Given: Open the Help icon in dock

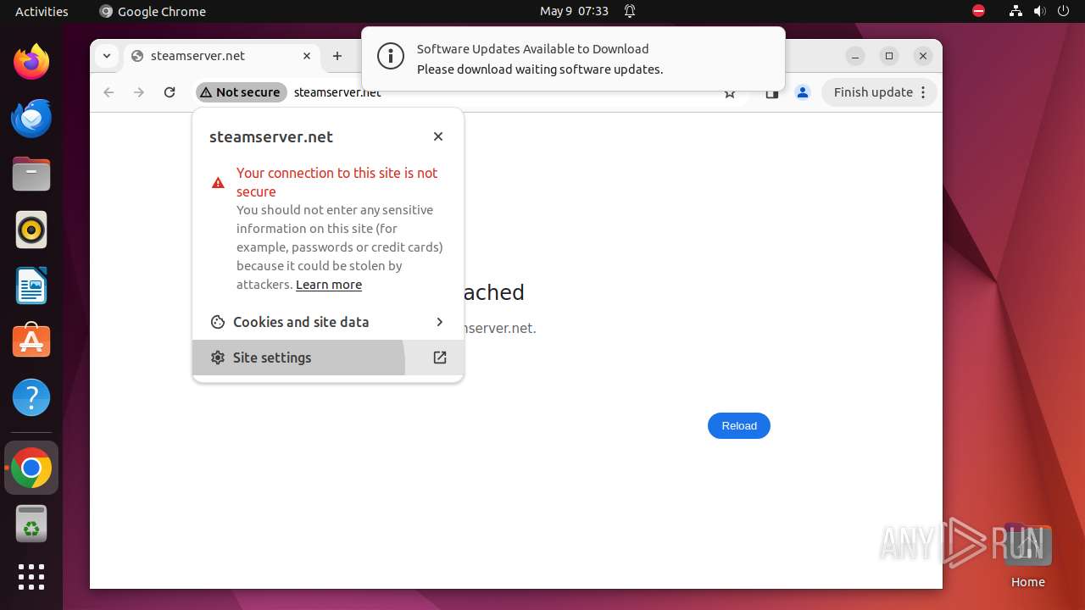Looking at the screenshot, I should pos(31,397).
